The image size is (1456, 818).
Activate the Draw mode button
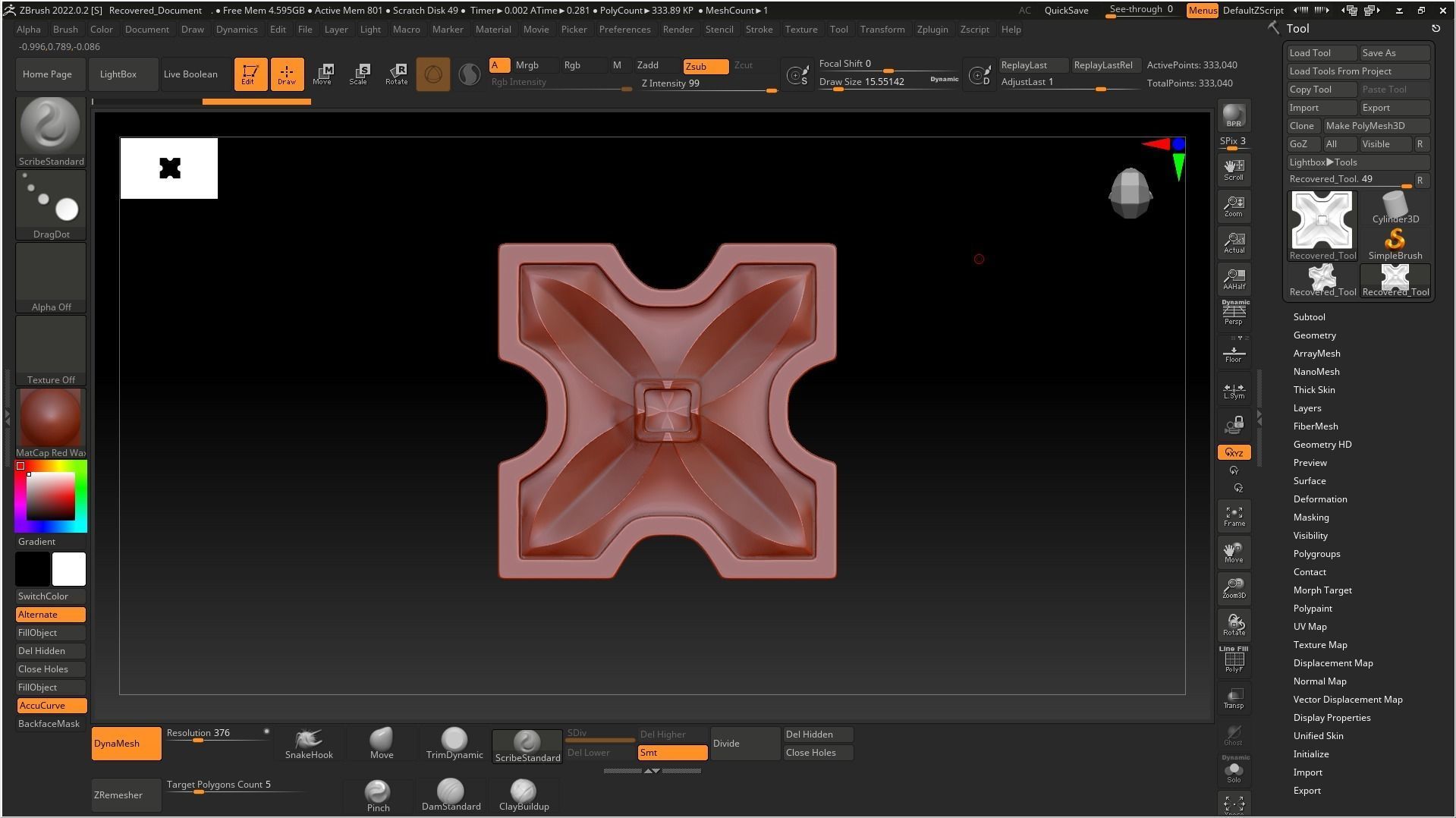287,74
